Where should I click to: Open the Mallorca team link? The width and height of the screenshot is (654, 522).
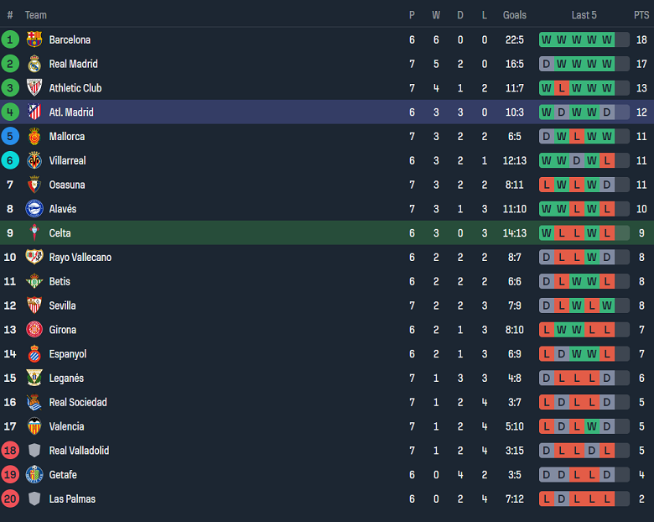tap(67, 137)
